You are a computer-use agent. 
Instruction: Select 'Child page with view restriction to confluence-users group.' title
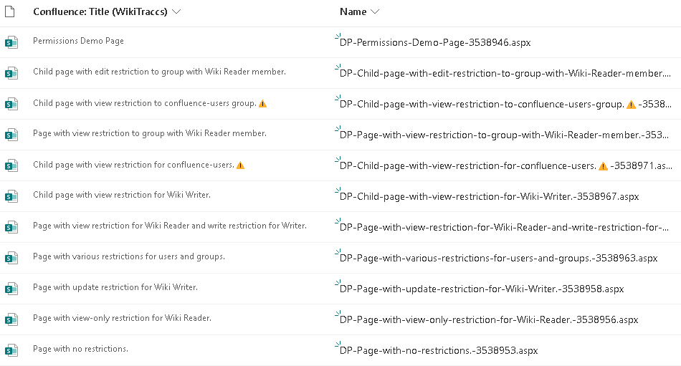coord(145,103)
